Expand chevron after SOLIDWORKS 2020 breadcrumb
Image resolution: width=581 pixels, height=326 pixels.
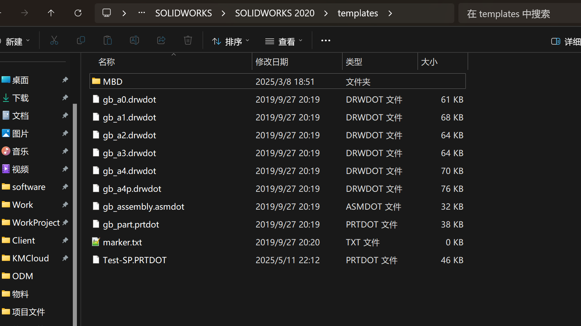326,13
